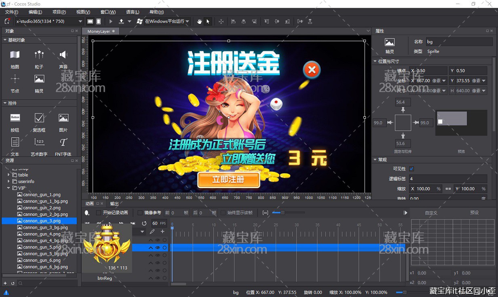The height and width of the screenshot is (297, 498).
Task: Select the Particle (粒子) object icon
Action: (x=39, y=55)
